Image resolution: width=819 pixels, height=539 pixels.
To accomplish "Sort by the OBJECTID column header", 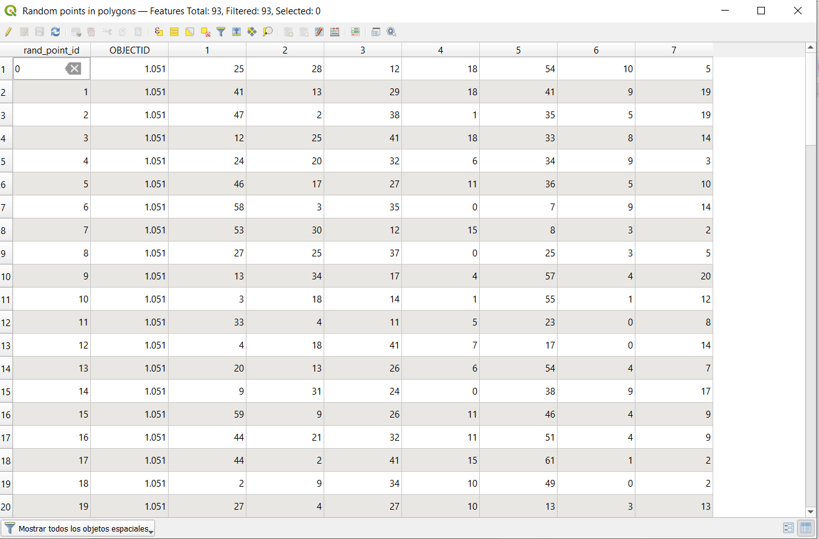I will (129, 50).
